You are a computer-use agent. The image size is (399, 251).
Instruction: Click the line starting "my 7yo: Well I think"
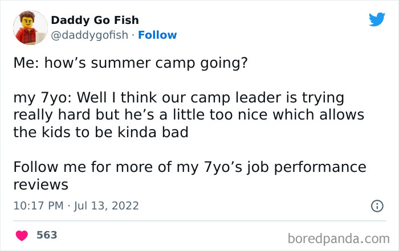178,98
